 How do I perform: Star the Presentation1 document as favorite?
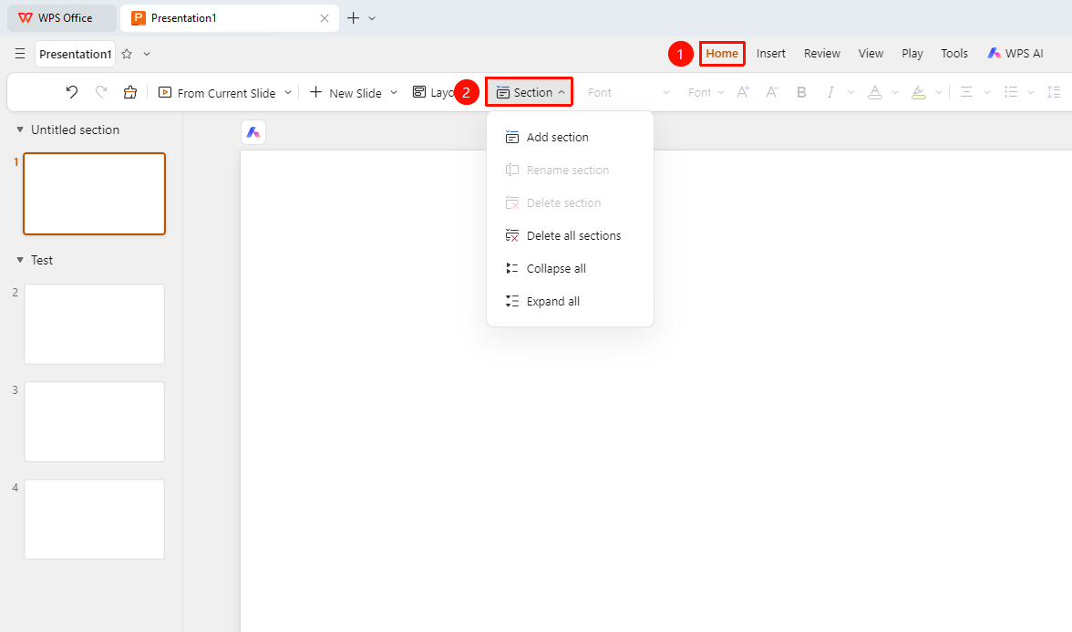tap(127, 54)
